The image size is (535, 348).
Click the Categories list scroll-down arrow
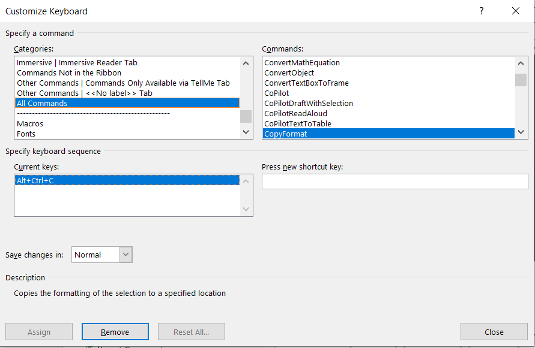pyautogui.click(x=246, y=131)
